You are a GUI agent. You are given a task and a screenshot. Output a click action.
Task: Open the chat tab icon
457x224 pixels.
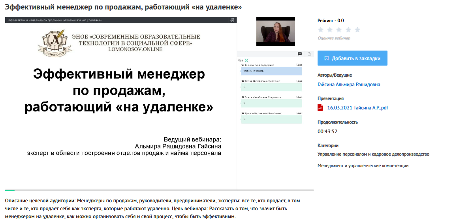click(300, 54)
